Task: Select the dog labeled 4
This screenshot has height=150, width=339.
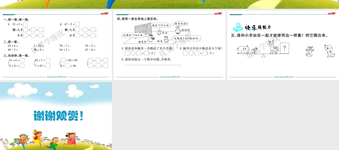Action: [x=329, y=51]
